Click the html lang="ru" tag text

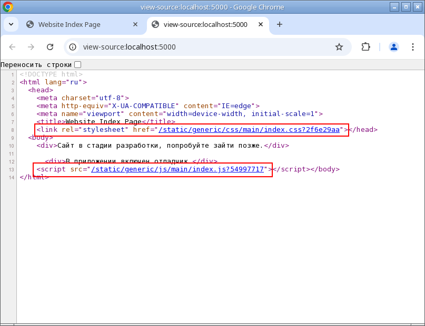tap(53, 82)
